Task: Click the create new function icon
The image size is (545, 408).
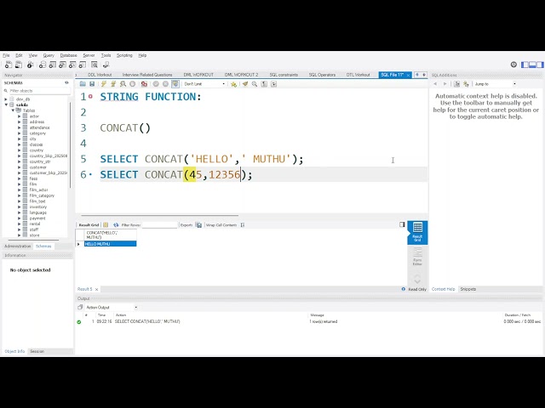Action: pos(83,65)
